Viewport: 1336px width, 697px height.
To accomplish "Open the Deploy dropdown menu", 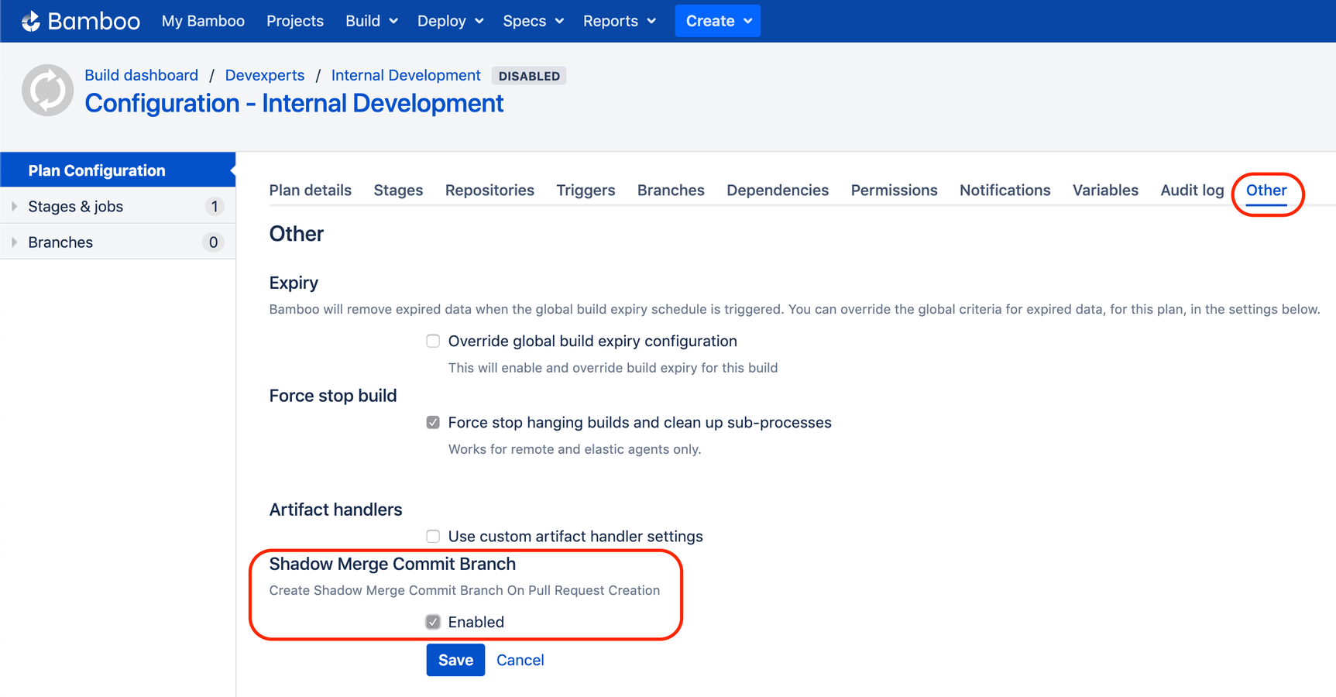I will point(450,21).
